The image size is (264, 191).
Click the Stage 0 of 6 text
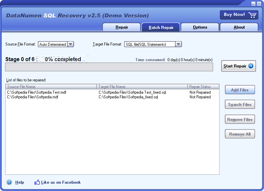point(21,59)
